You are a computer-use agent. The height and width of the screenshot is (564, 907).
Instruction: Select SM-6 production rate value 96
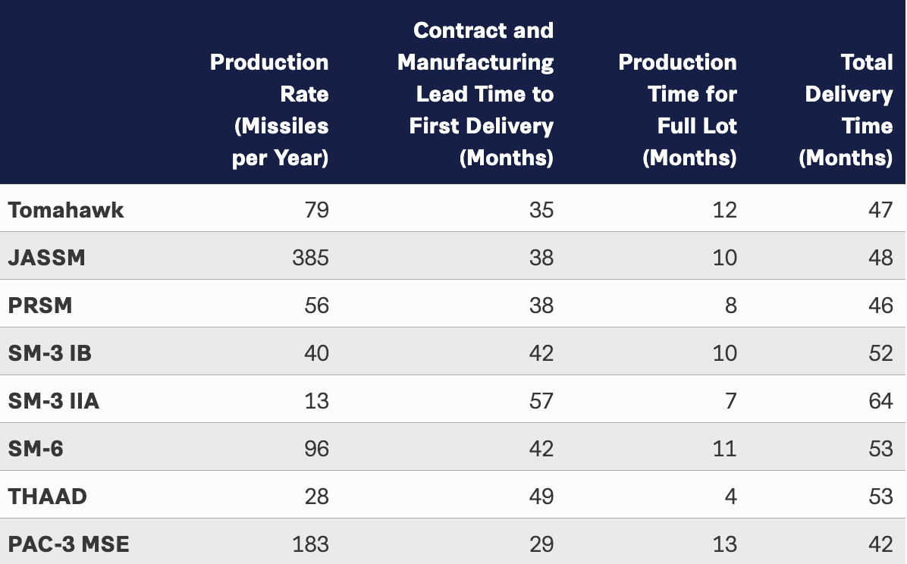(316, 449)
